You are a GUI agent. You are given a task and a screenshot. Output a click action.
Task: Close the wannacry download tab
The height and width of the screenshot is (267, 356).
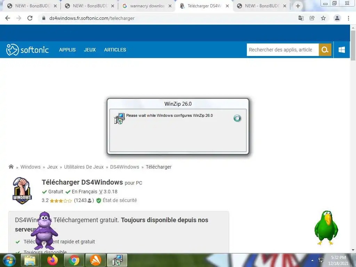pyautogui.click(x=170, y=6)
